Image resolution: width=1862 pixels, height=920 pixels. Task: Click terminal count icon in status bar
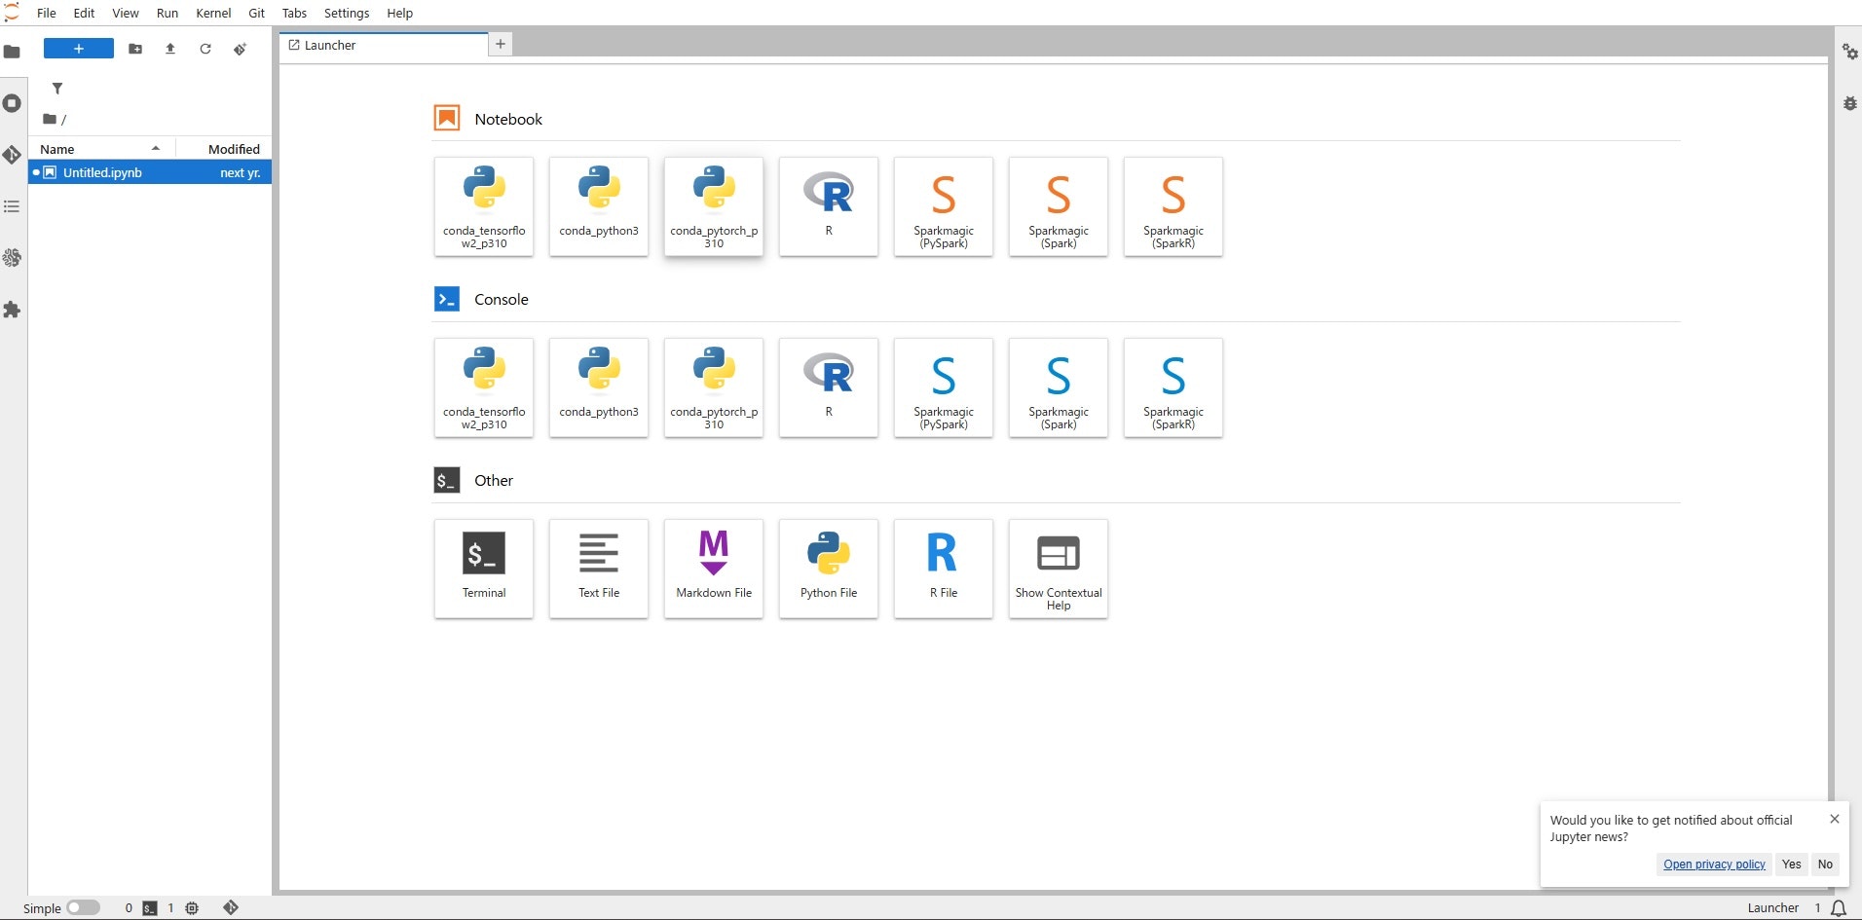click(x=150, y=908)
